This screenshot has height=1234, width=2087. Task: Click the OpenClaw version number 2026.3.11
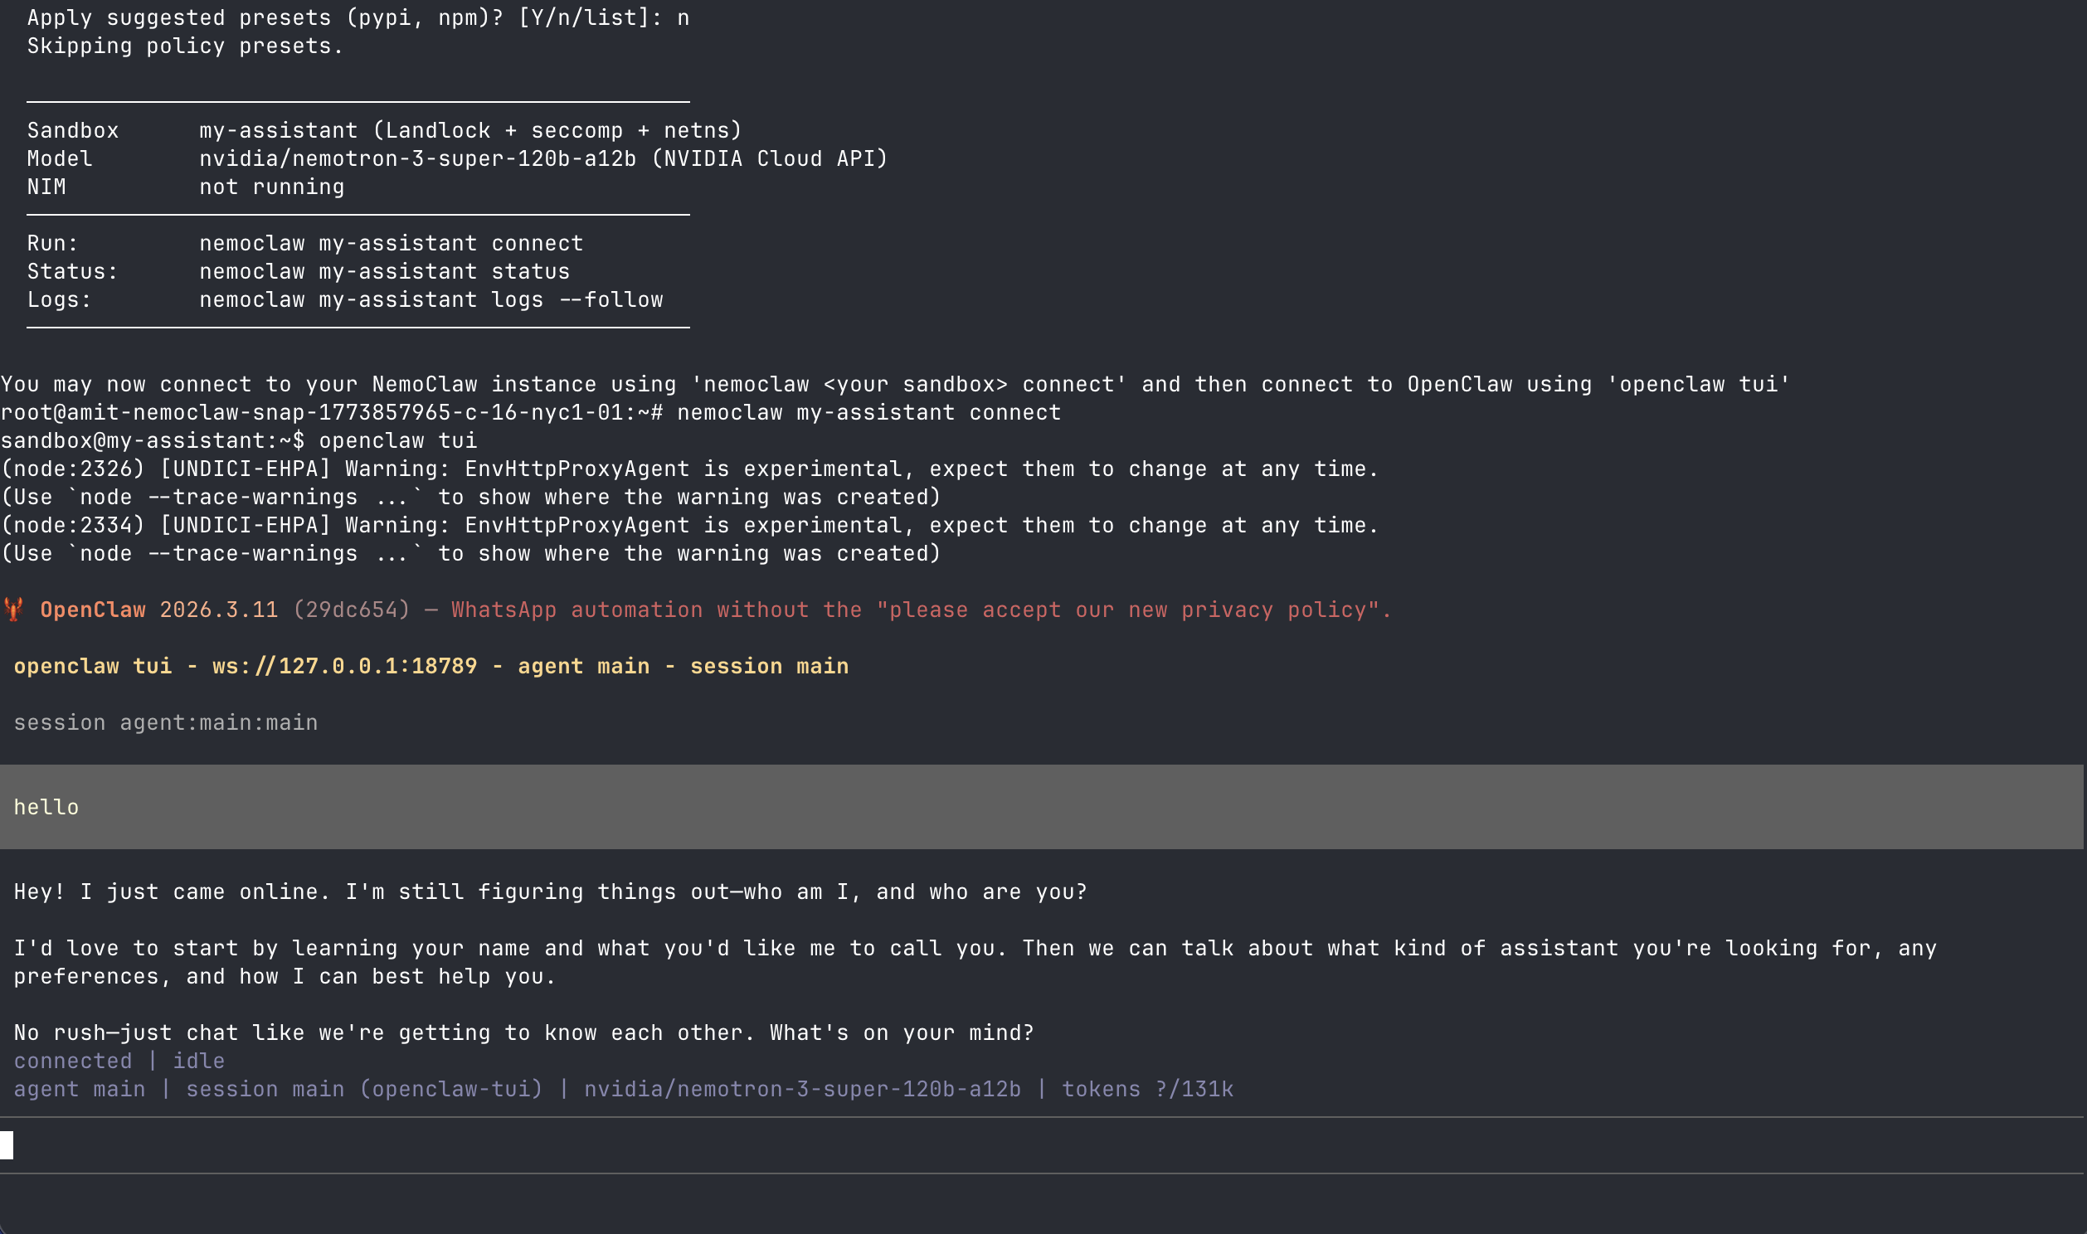pos(219,610)
